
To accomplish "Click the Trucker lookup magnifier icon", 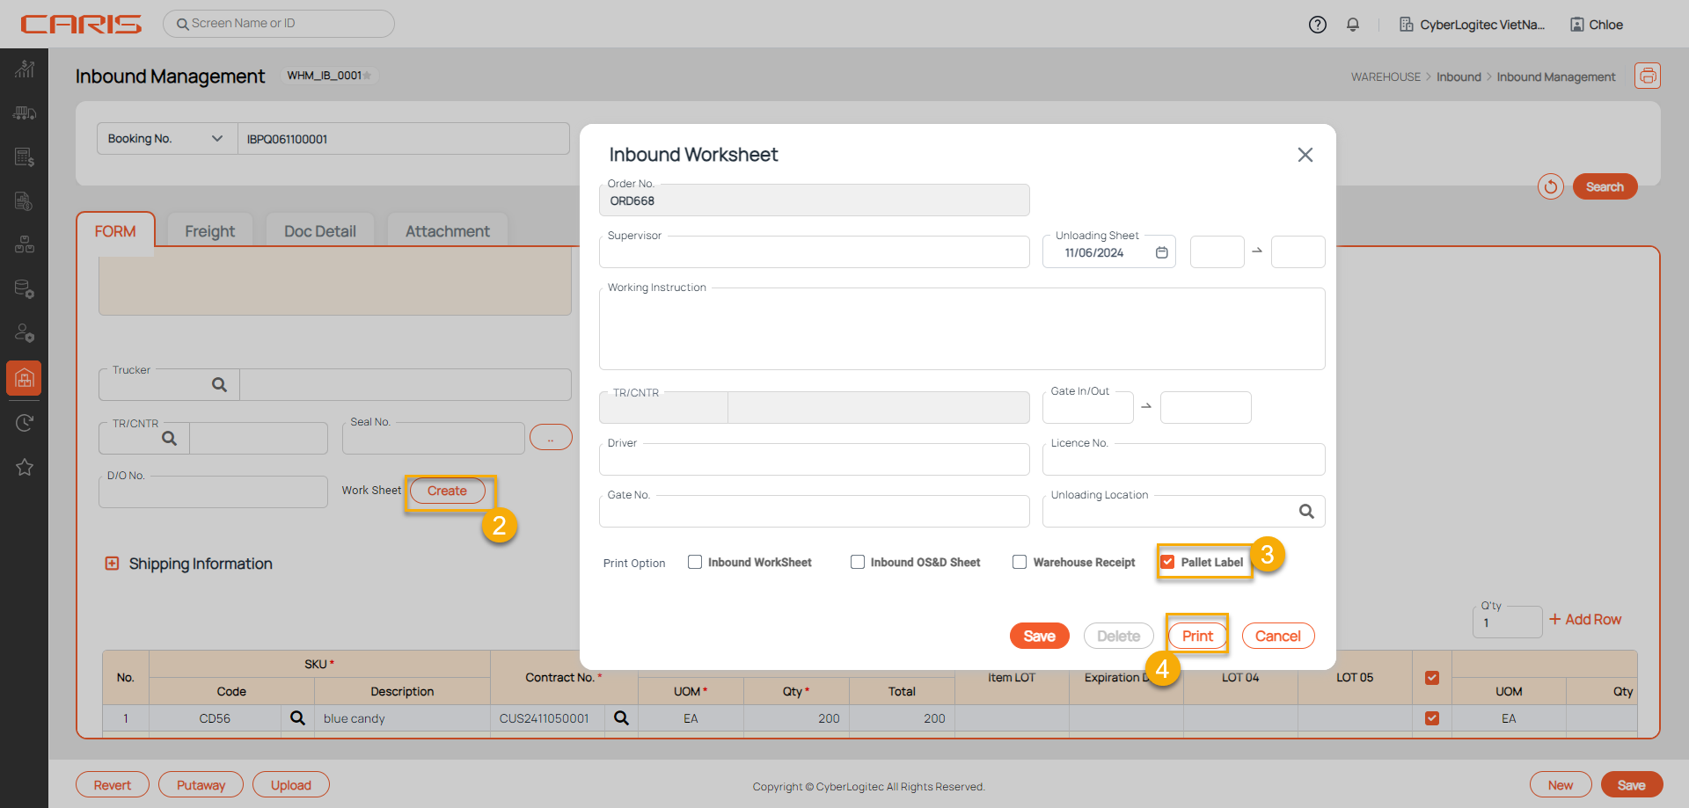I will tap(219, 385).
